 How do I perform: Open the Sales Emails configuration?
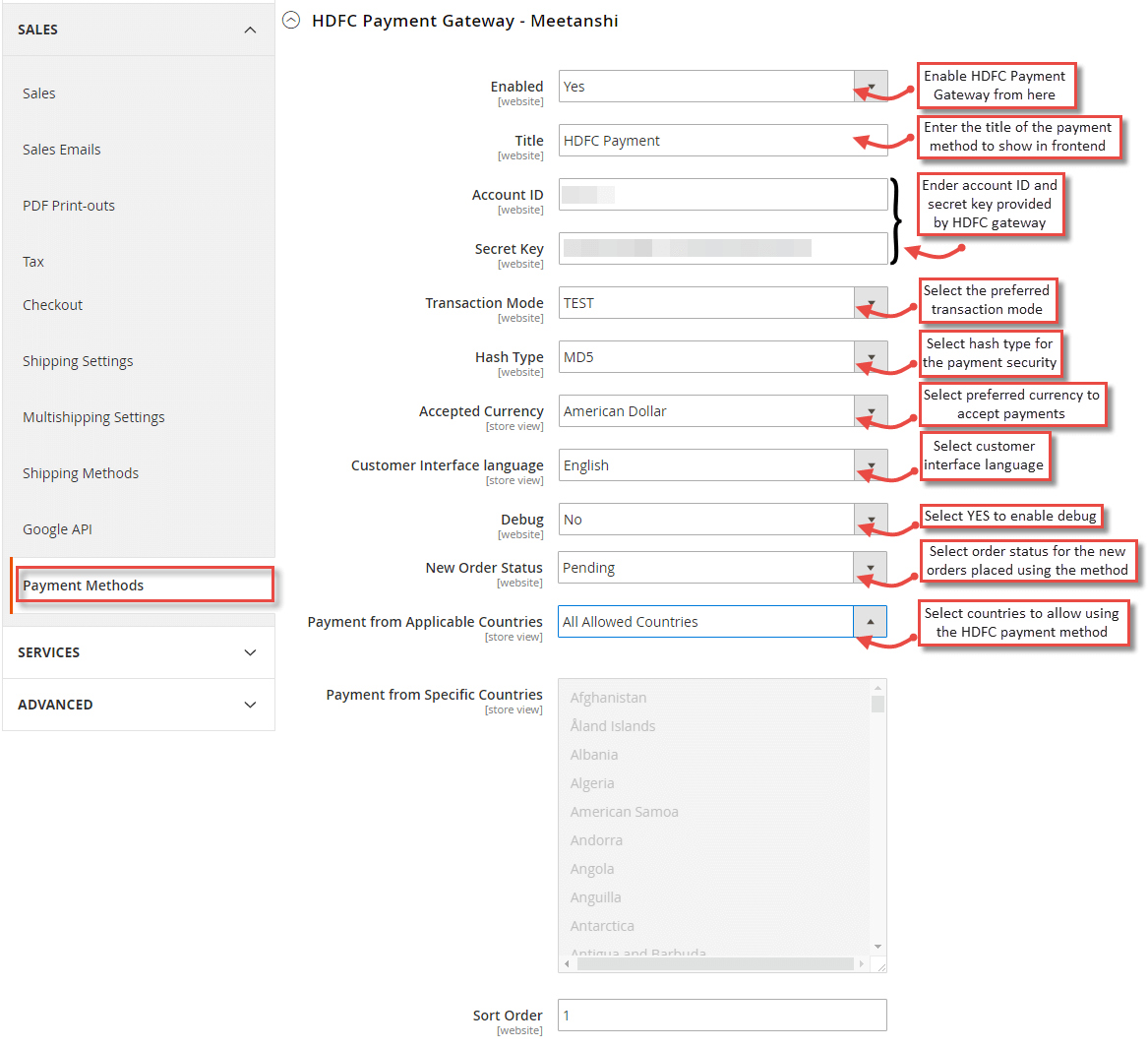pos(61,149)
